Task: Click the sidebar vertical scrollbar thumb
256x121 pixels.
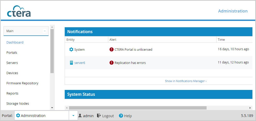Action: click(52, 51)
